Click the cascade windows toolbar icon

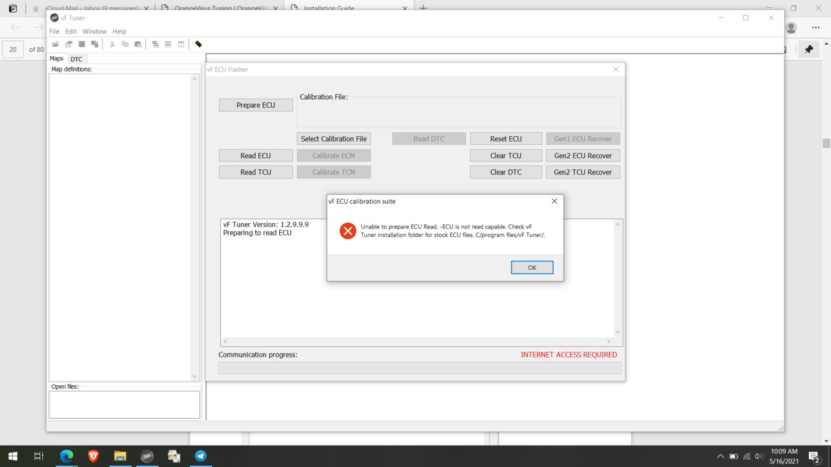(x=156, y=44)
